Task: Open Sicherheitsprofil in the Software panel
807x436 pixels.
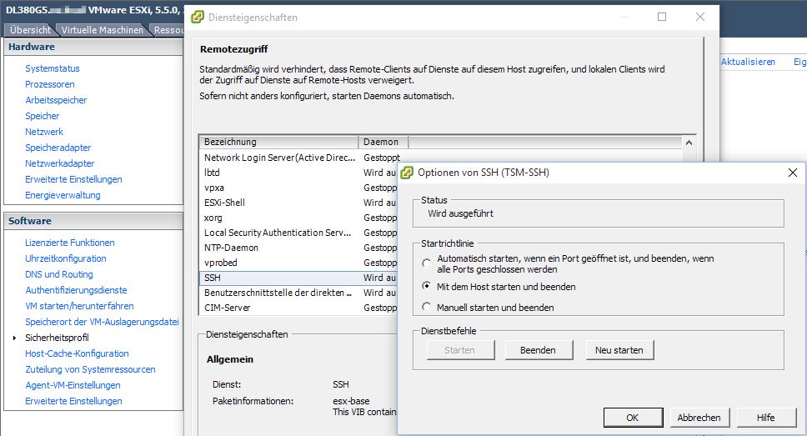Action: coord(57,338)
